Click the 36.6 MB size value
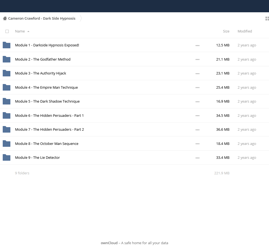 (223, 129)
